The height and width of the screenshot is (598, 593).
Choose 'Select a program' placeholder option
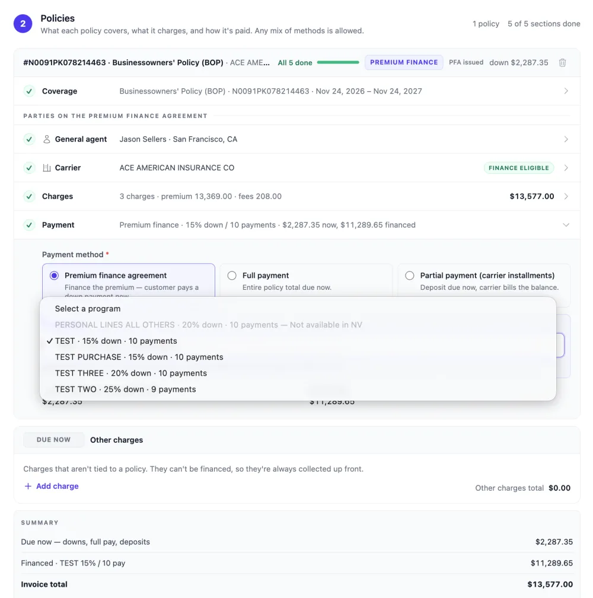298,309
